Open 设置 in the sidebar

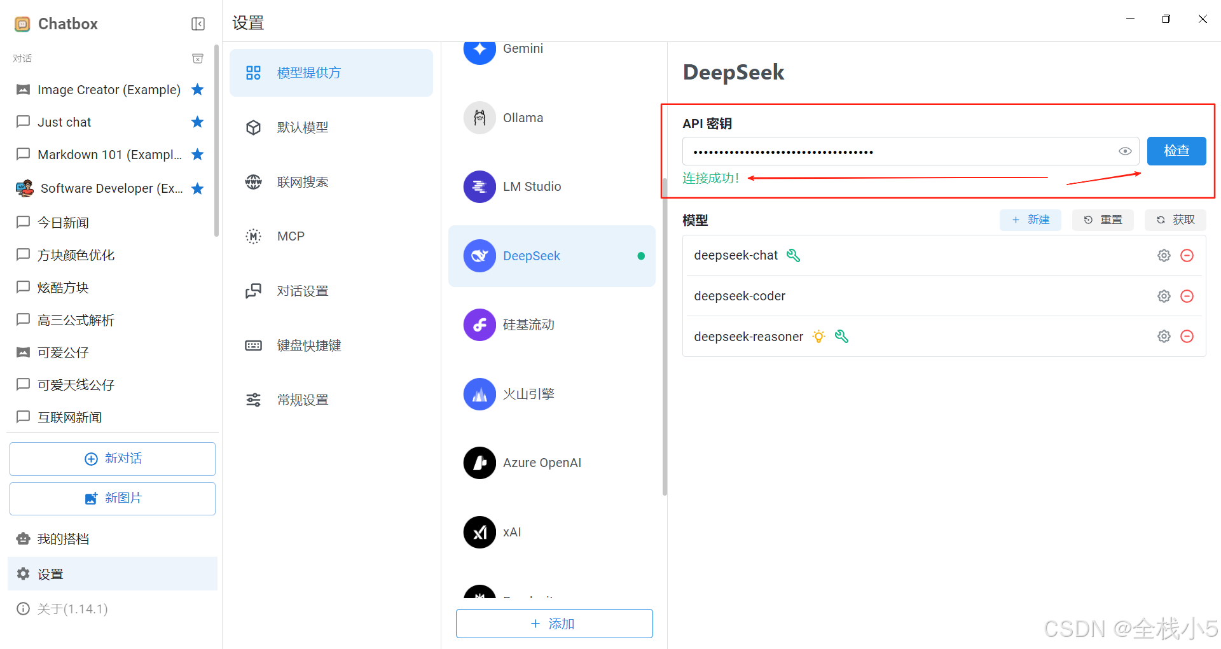click(x=113, y=574)
